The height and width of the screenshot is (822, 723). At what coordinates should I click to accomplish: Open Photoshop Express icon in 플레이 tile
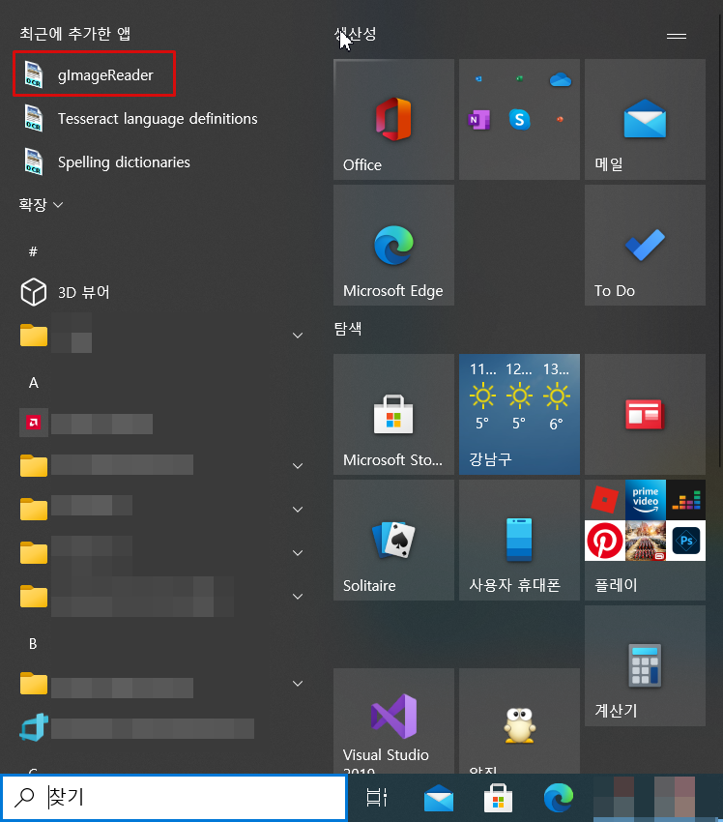686,541
